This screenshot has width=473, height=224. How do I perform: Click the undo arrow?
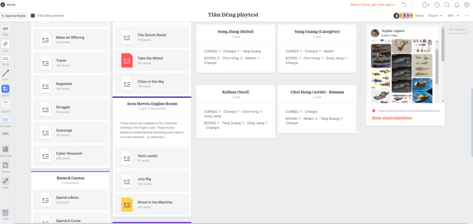pyautogui.click(x=404, y=5)
